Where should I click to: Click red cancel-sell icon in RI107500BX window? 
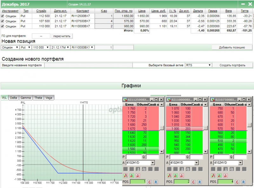pyautogui.click(x=225, y=175)
